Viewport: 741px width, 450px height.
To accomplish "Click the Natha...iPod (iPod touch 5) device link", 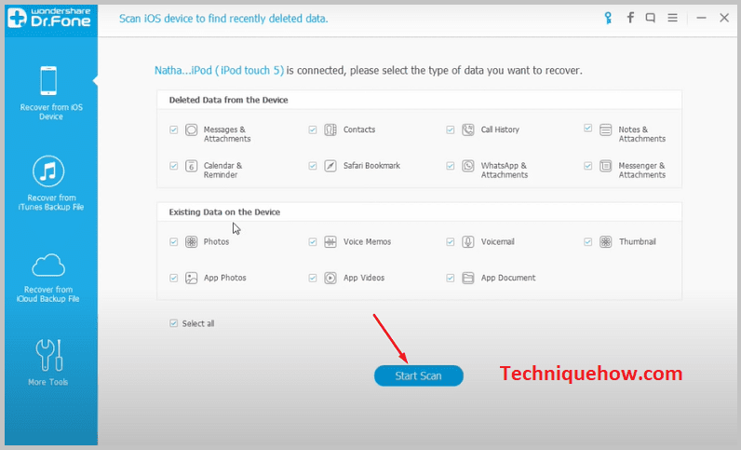I will (220, 71).
